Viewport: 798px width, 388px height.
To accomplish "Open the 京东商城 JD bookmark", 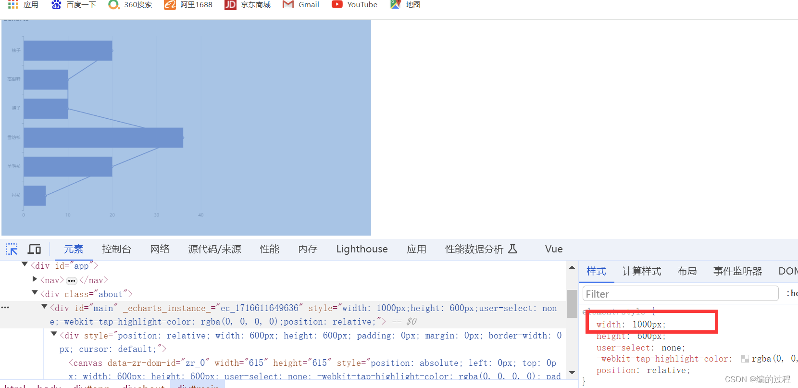I will tap(248, 5).
